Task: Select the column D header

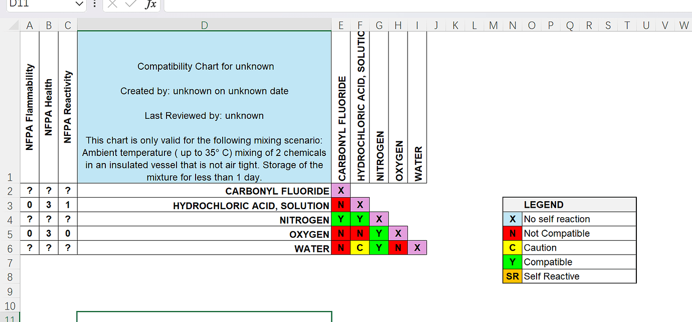Action: (204, 26)
